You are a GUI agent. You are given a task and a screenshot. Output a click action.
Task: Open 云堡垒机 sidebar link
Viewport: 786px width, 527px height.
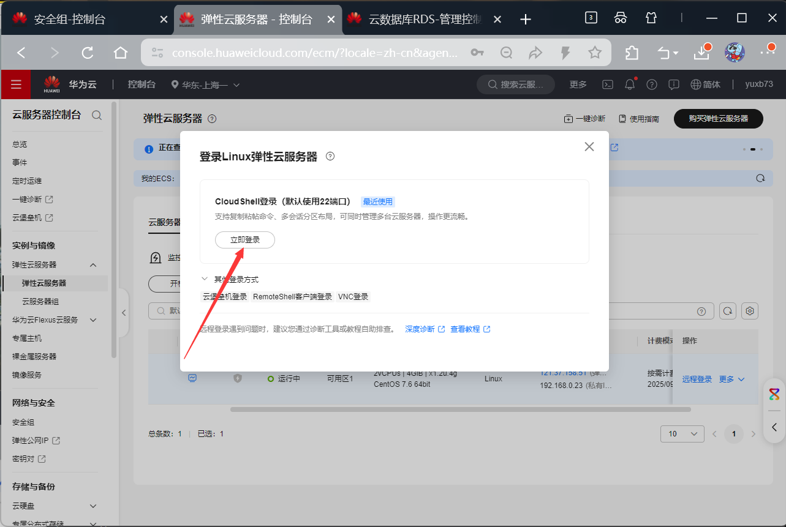(x=32, y=218)
